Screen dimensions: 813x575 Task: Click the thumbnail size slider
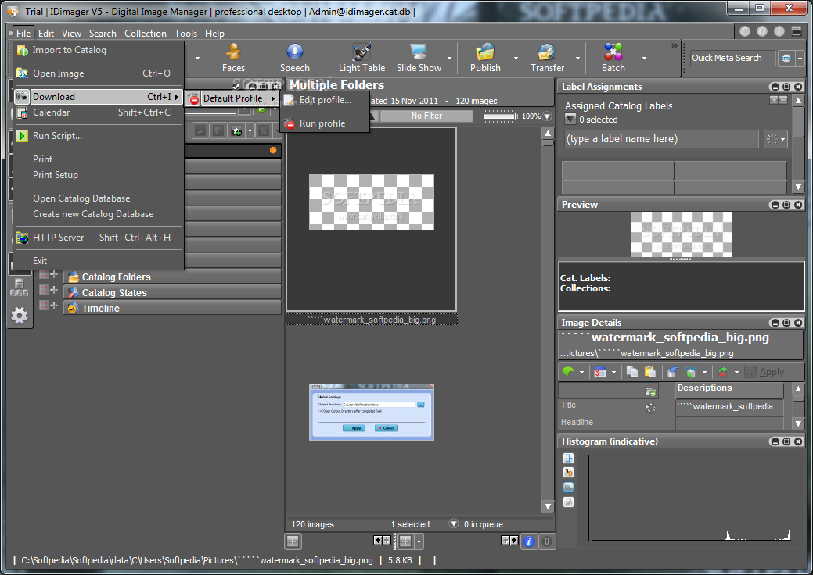click(x=500, y=116)
